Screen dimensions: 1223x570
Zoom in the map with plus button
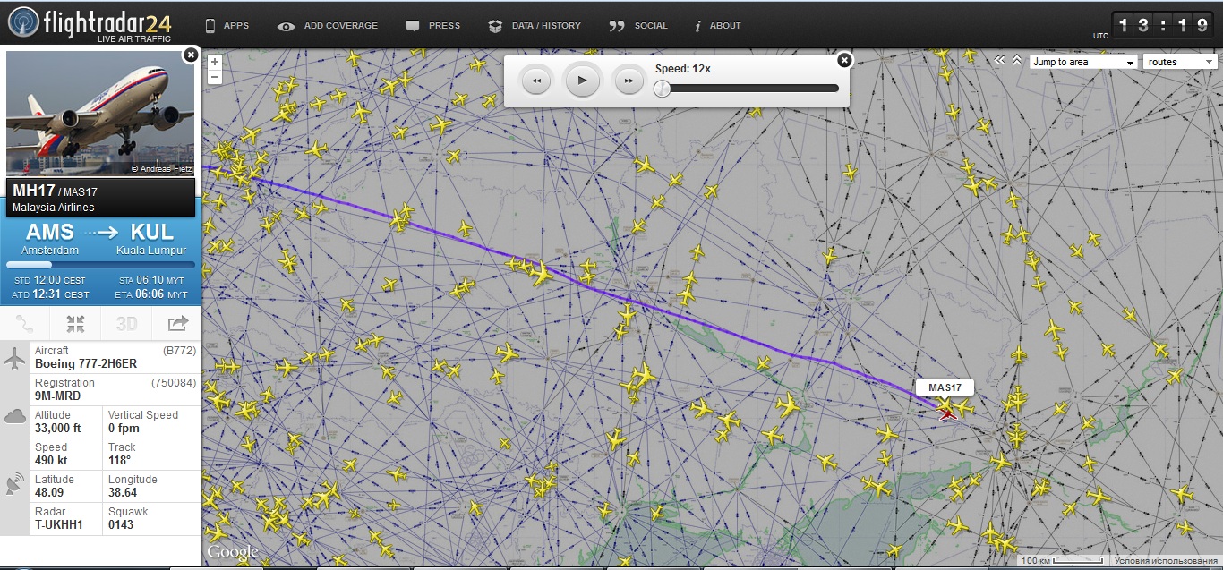(x=215, y=62)
